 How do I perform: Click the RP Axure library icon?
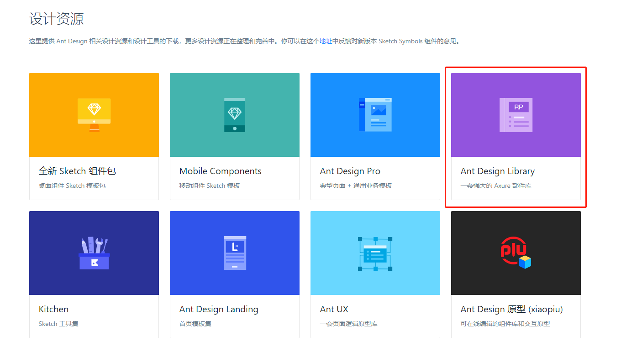click(x=516, y=115)
